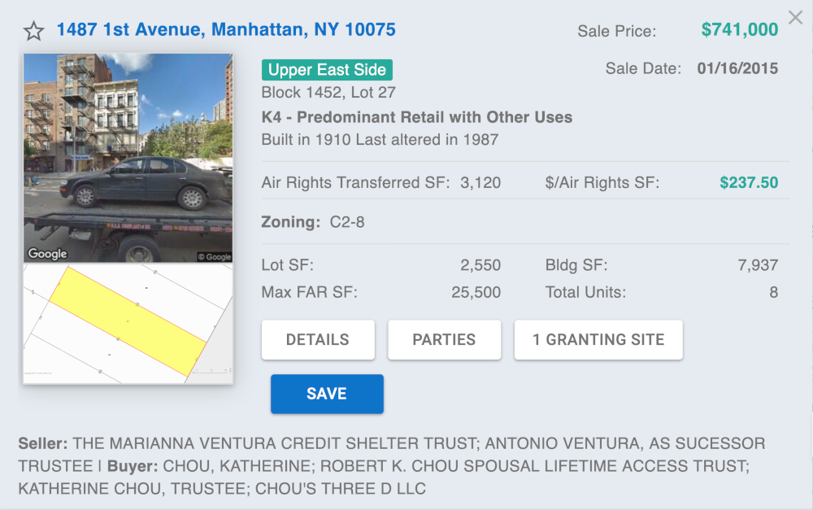Click the Google logo on street view

pyautogui.click(x=47, y=254)
